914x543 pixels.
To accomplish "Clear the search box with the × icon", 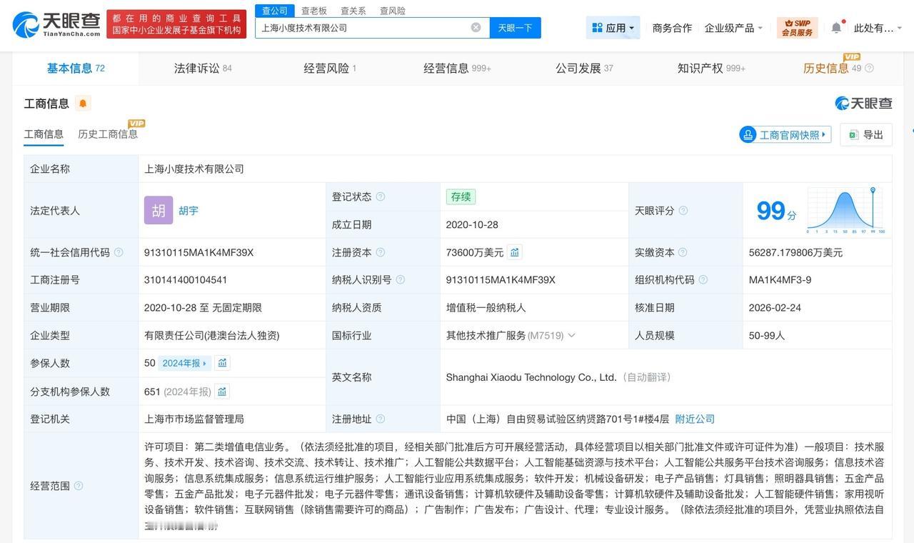I will click(x=475, y=26).
